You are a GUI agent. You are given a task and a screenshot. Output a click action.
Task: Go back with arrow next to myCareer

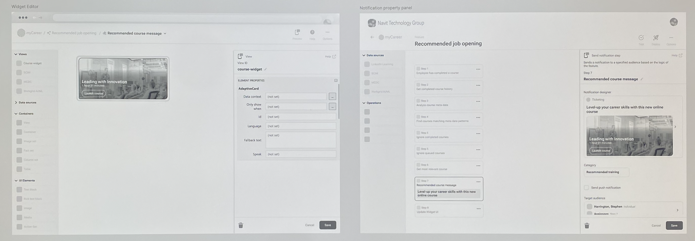coord(372,37)
